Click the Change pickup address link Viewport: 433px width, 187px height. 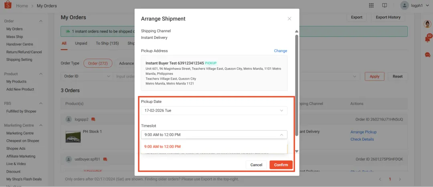click(x=281, y=51)
